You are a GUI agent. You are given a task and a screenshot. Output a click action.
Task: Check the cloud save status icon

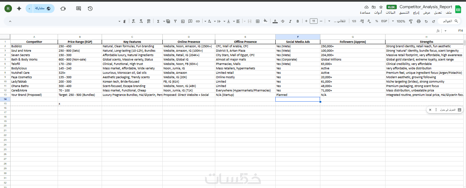pos(367,7)
